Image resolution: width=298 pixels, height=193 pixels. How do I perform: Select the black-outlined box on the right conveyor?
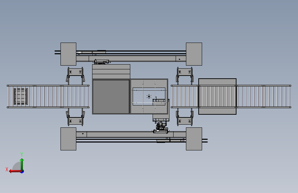coord(218,96)
